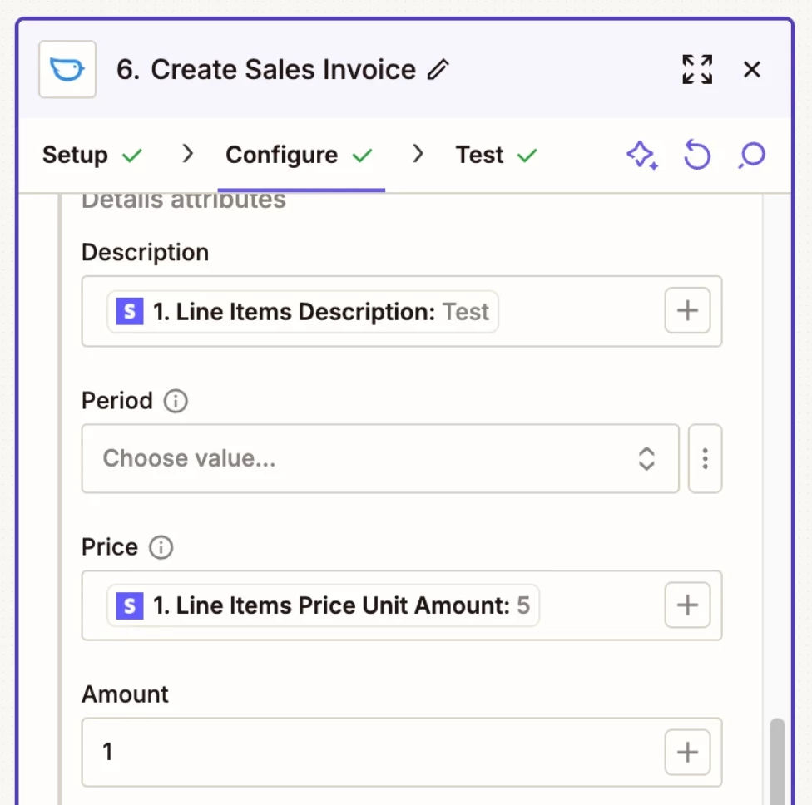Viewport: 812px width, 805px height.
Task: Rename step using the pencil edit icon
Action: (438, 69)
